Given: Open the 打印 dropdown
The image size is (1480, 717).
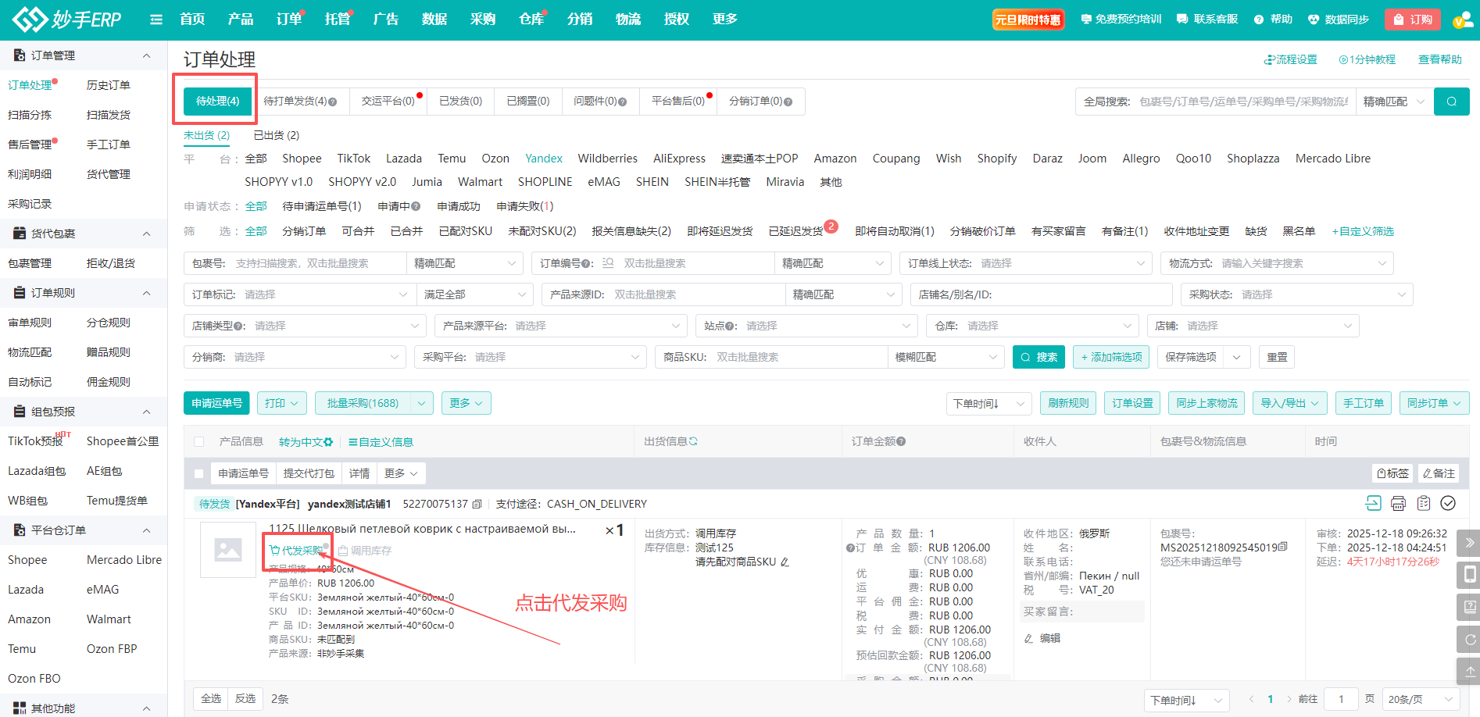Looking at the screenshot, I should point(281,404).
